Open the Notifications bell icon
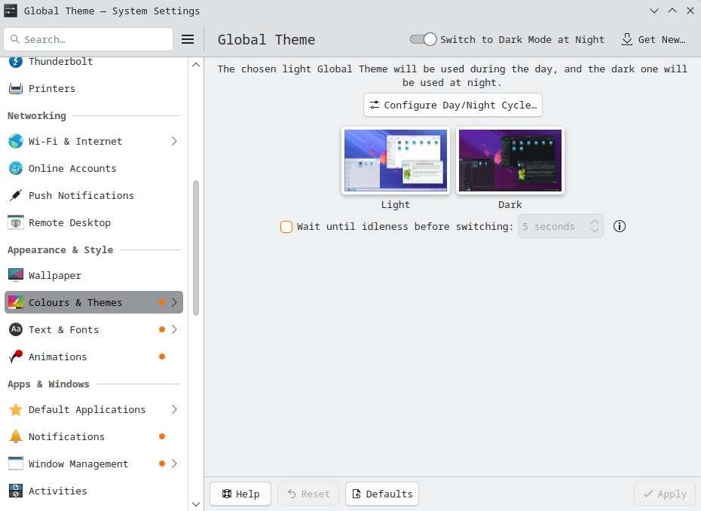 tap(15, 437)
